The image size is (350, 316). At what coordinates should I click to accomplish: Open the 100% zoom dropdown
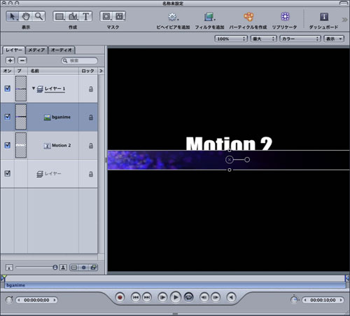[x=231, y=39]
